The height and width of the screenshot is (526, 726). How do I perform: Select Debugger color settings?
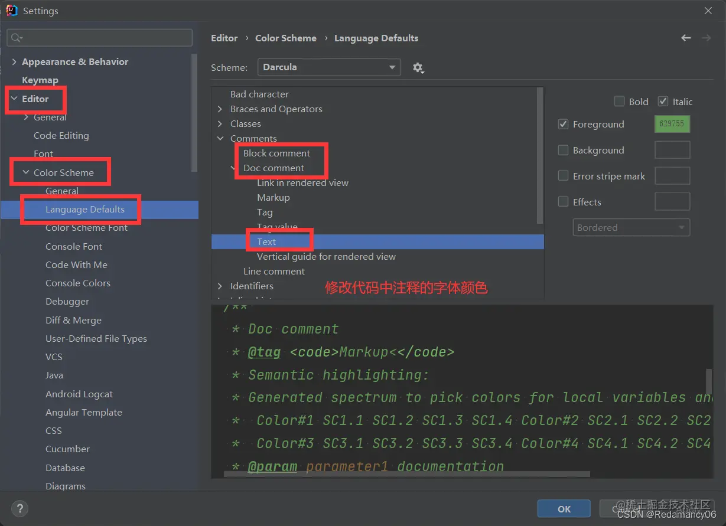point(67,301)
